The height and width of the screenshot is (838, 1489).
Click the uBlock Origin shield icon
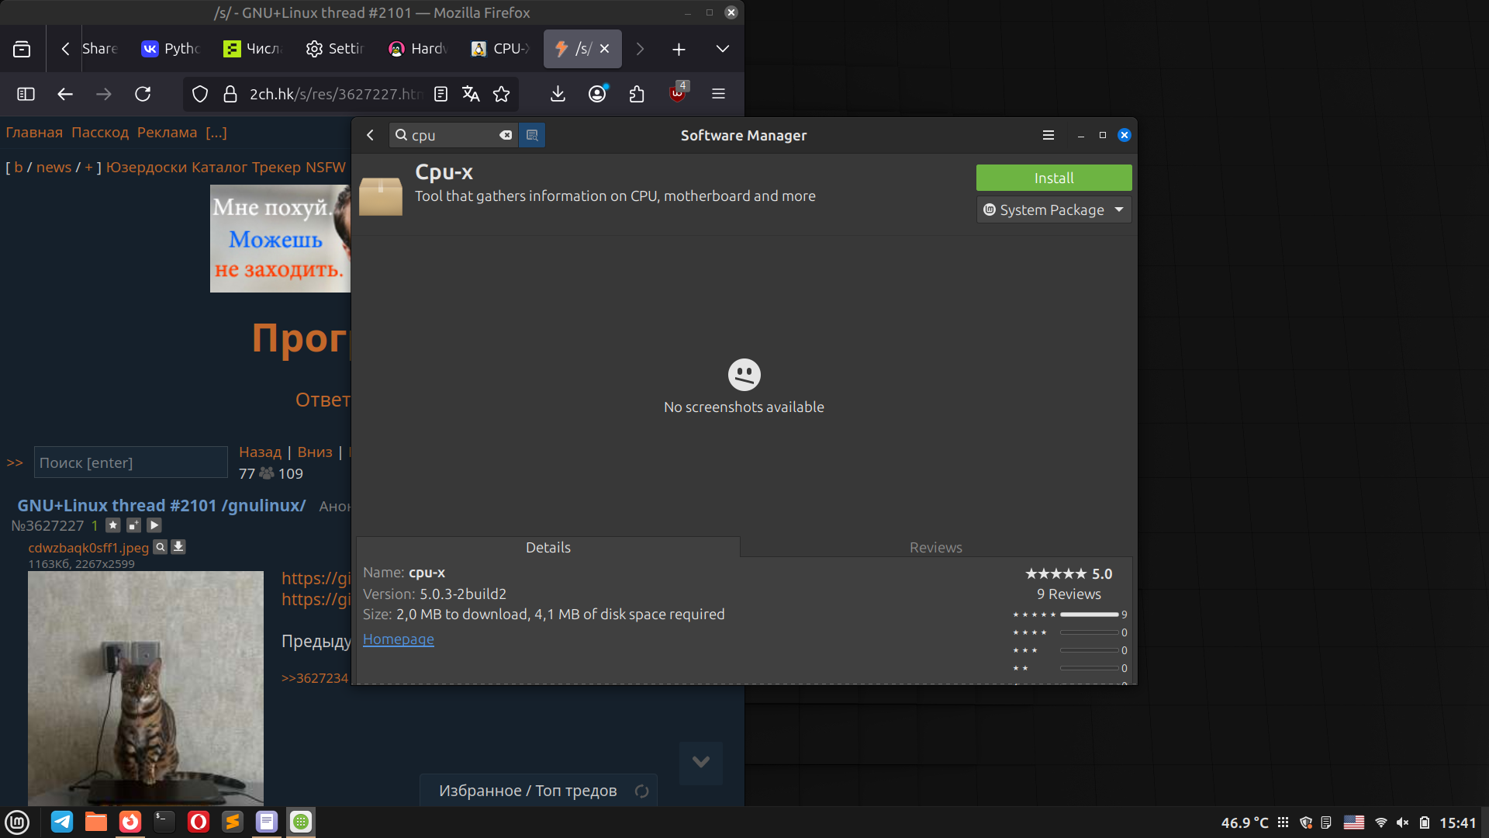[677, 94]
